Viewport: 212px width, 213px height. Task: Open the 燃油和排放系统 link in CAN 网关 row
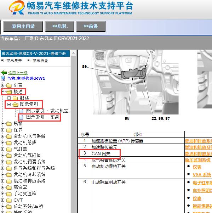[199, 154]
